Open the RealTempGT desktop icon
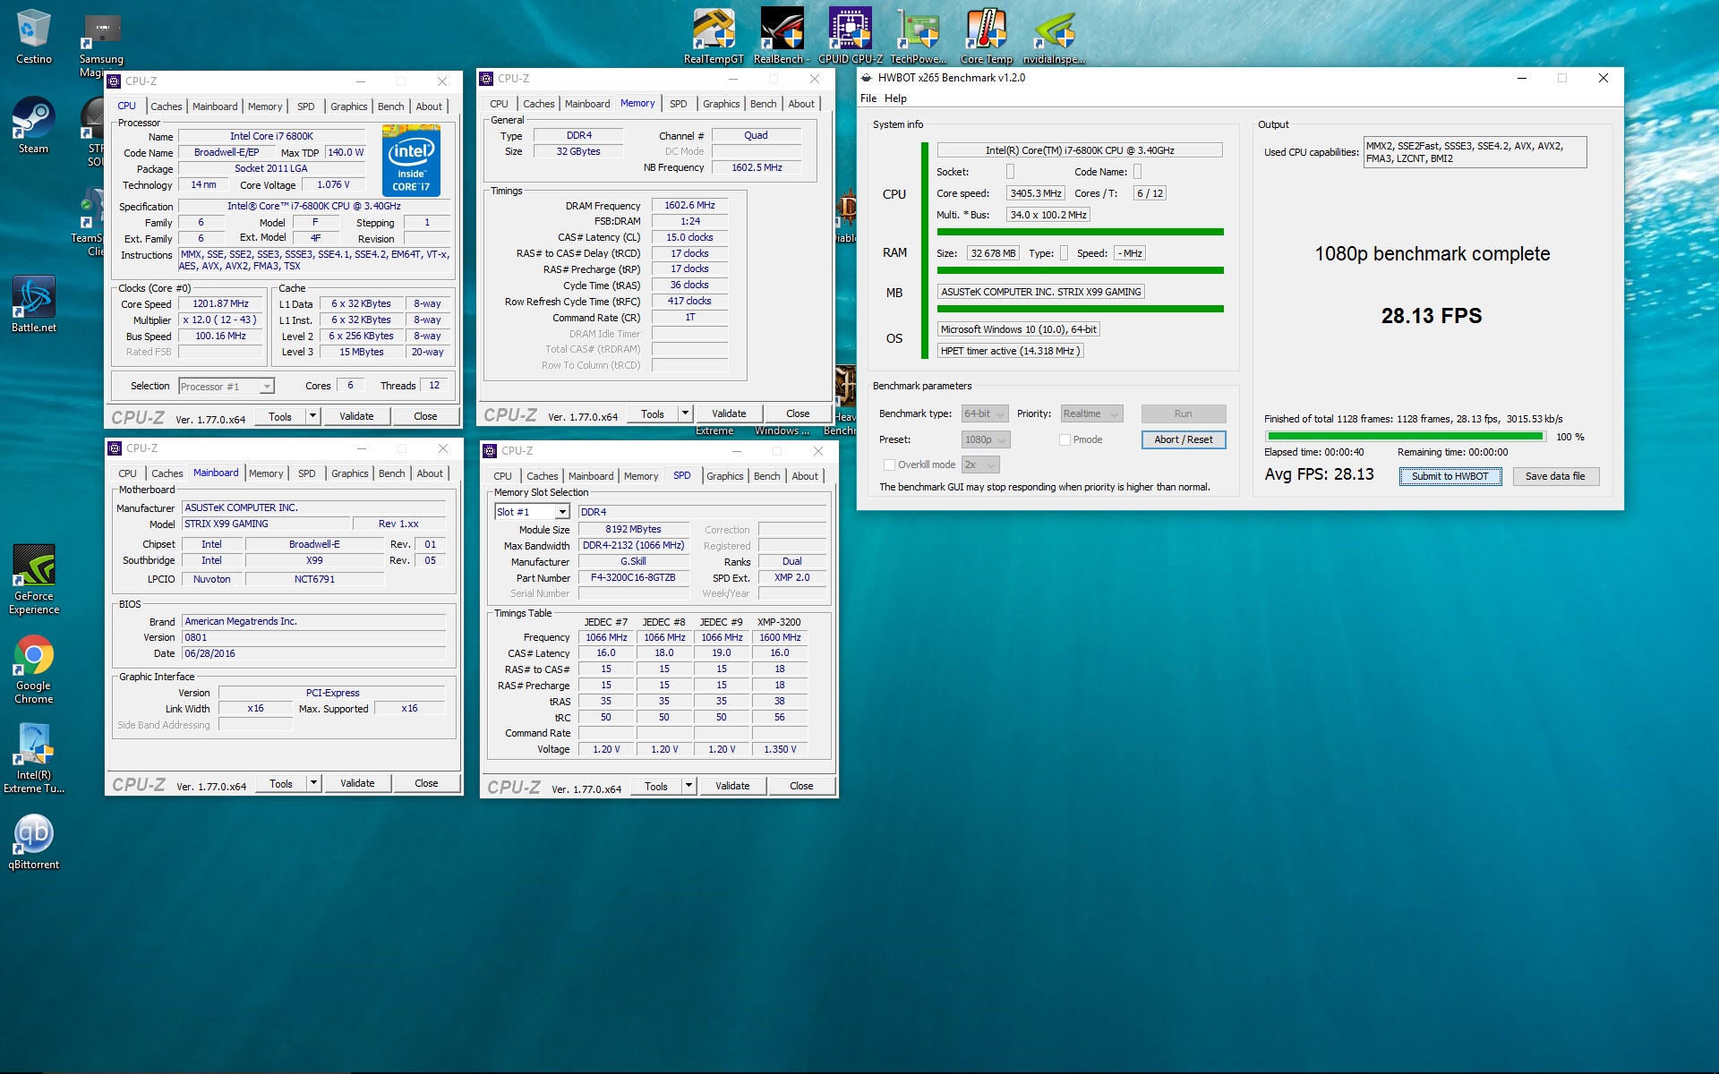The width and height of the screenshot is (1719, 1074). click(714, 36)
